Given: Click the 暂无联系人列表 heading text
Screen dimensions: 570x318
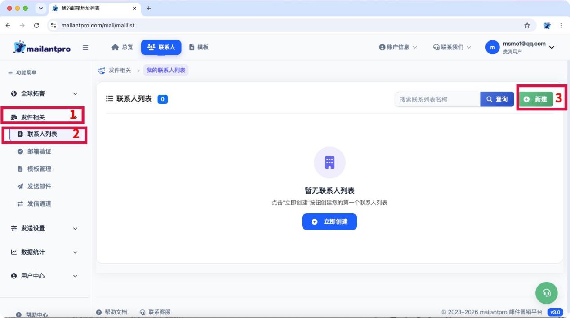Looking at the screenshot, I should click(330, 191).
